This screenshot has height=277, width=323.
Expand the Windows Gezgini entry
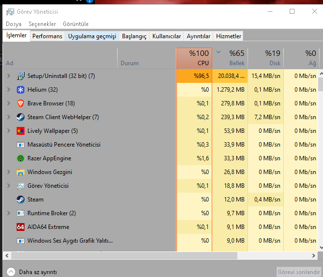click(9, 172)
